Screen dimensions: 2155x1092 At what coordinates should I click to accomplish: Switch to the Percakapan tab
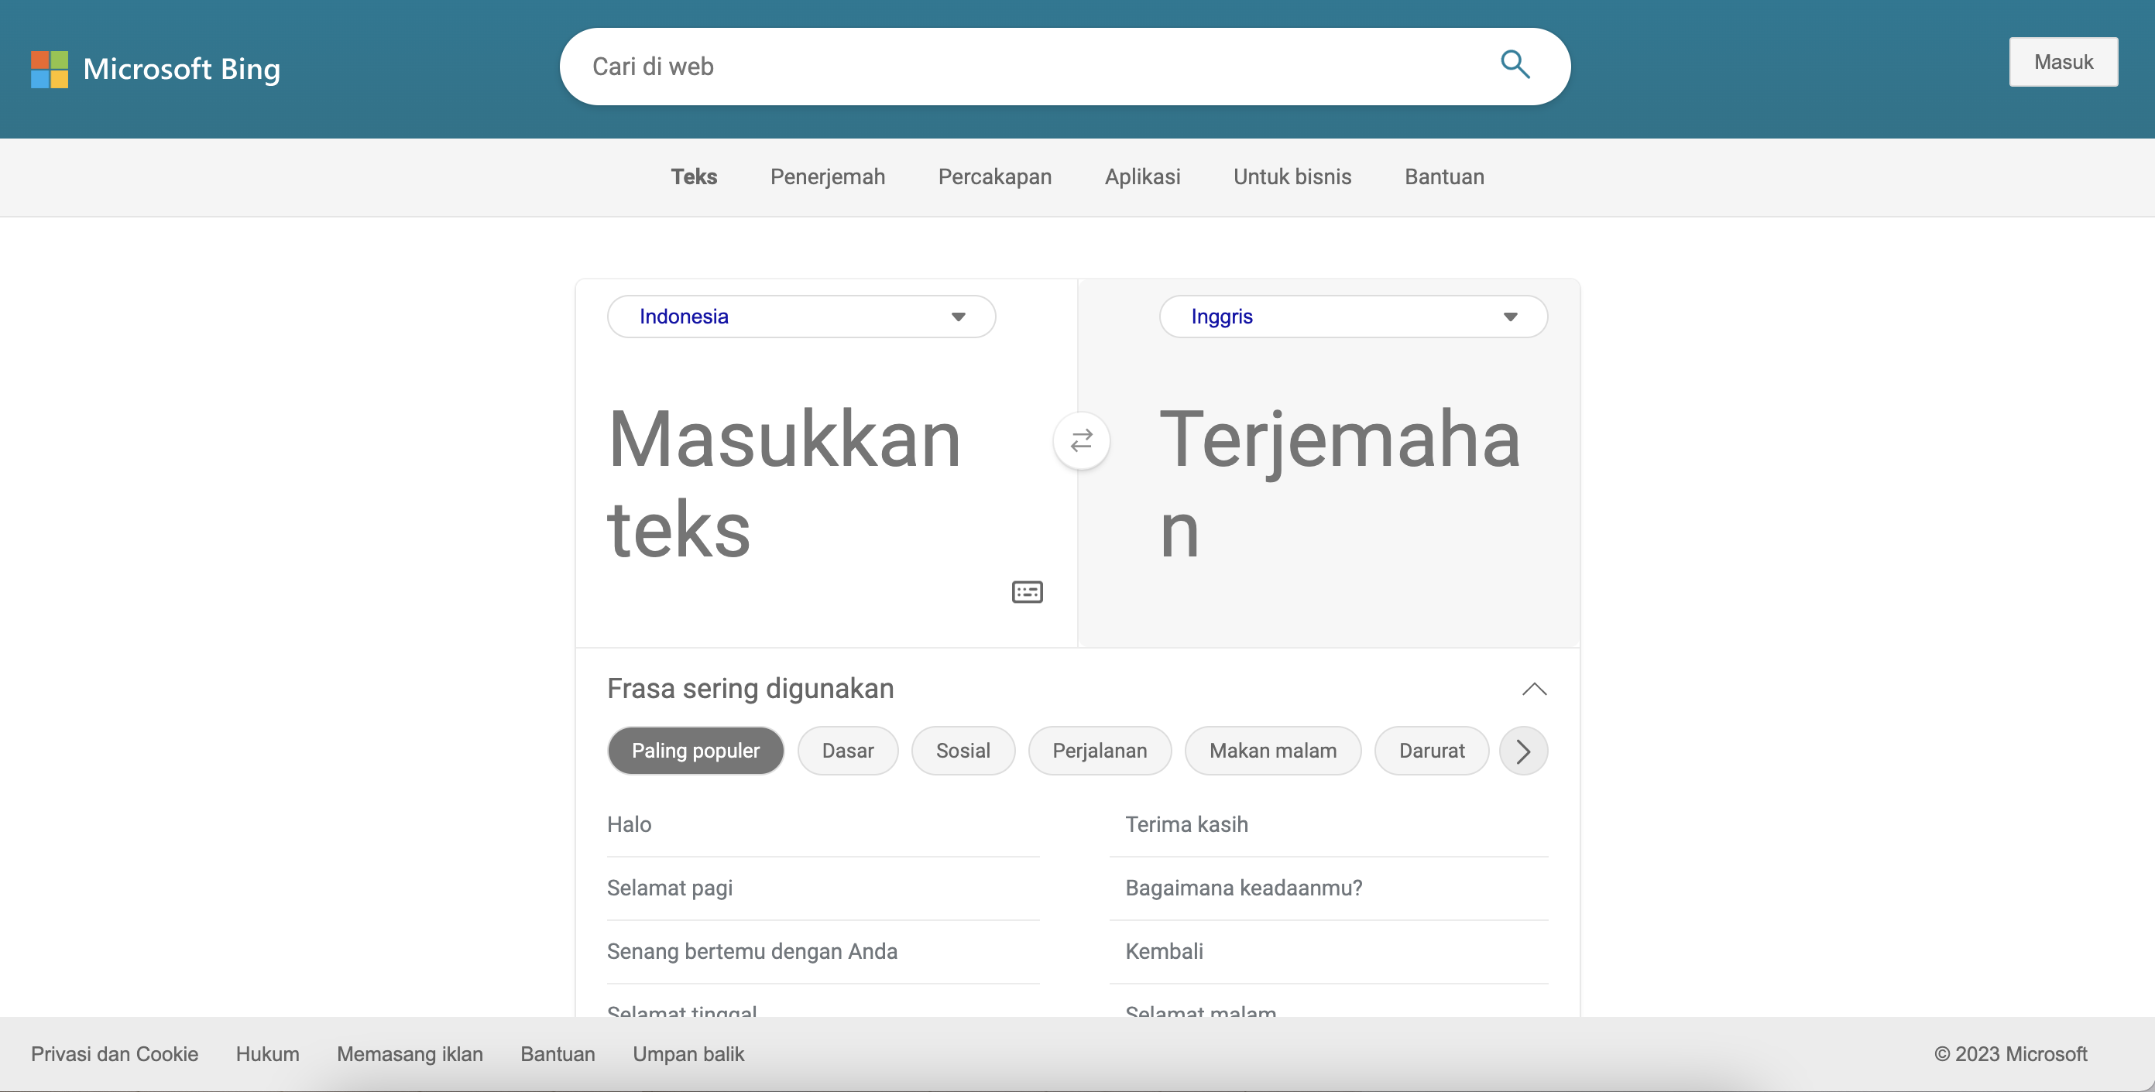click(x=993, y=177)
